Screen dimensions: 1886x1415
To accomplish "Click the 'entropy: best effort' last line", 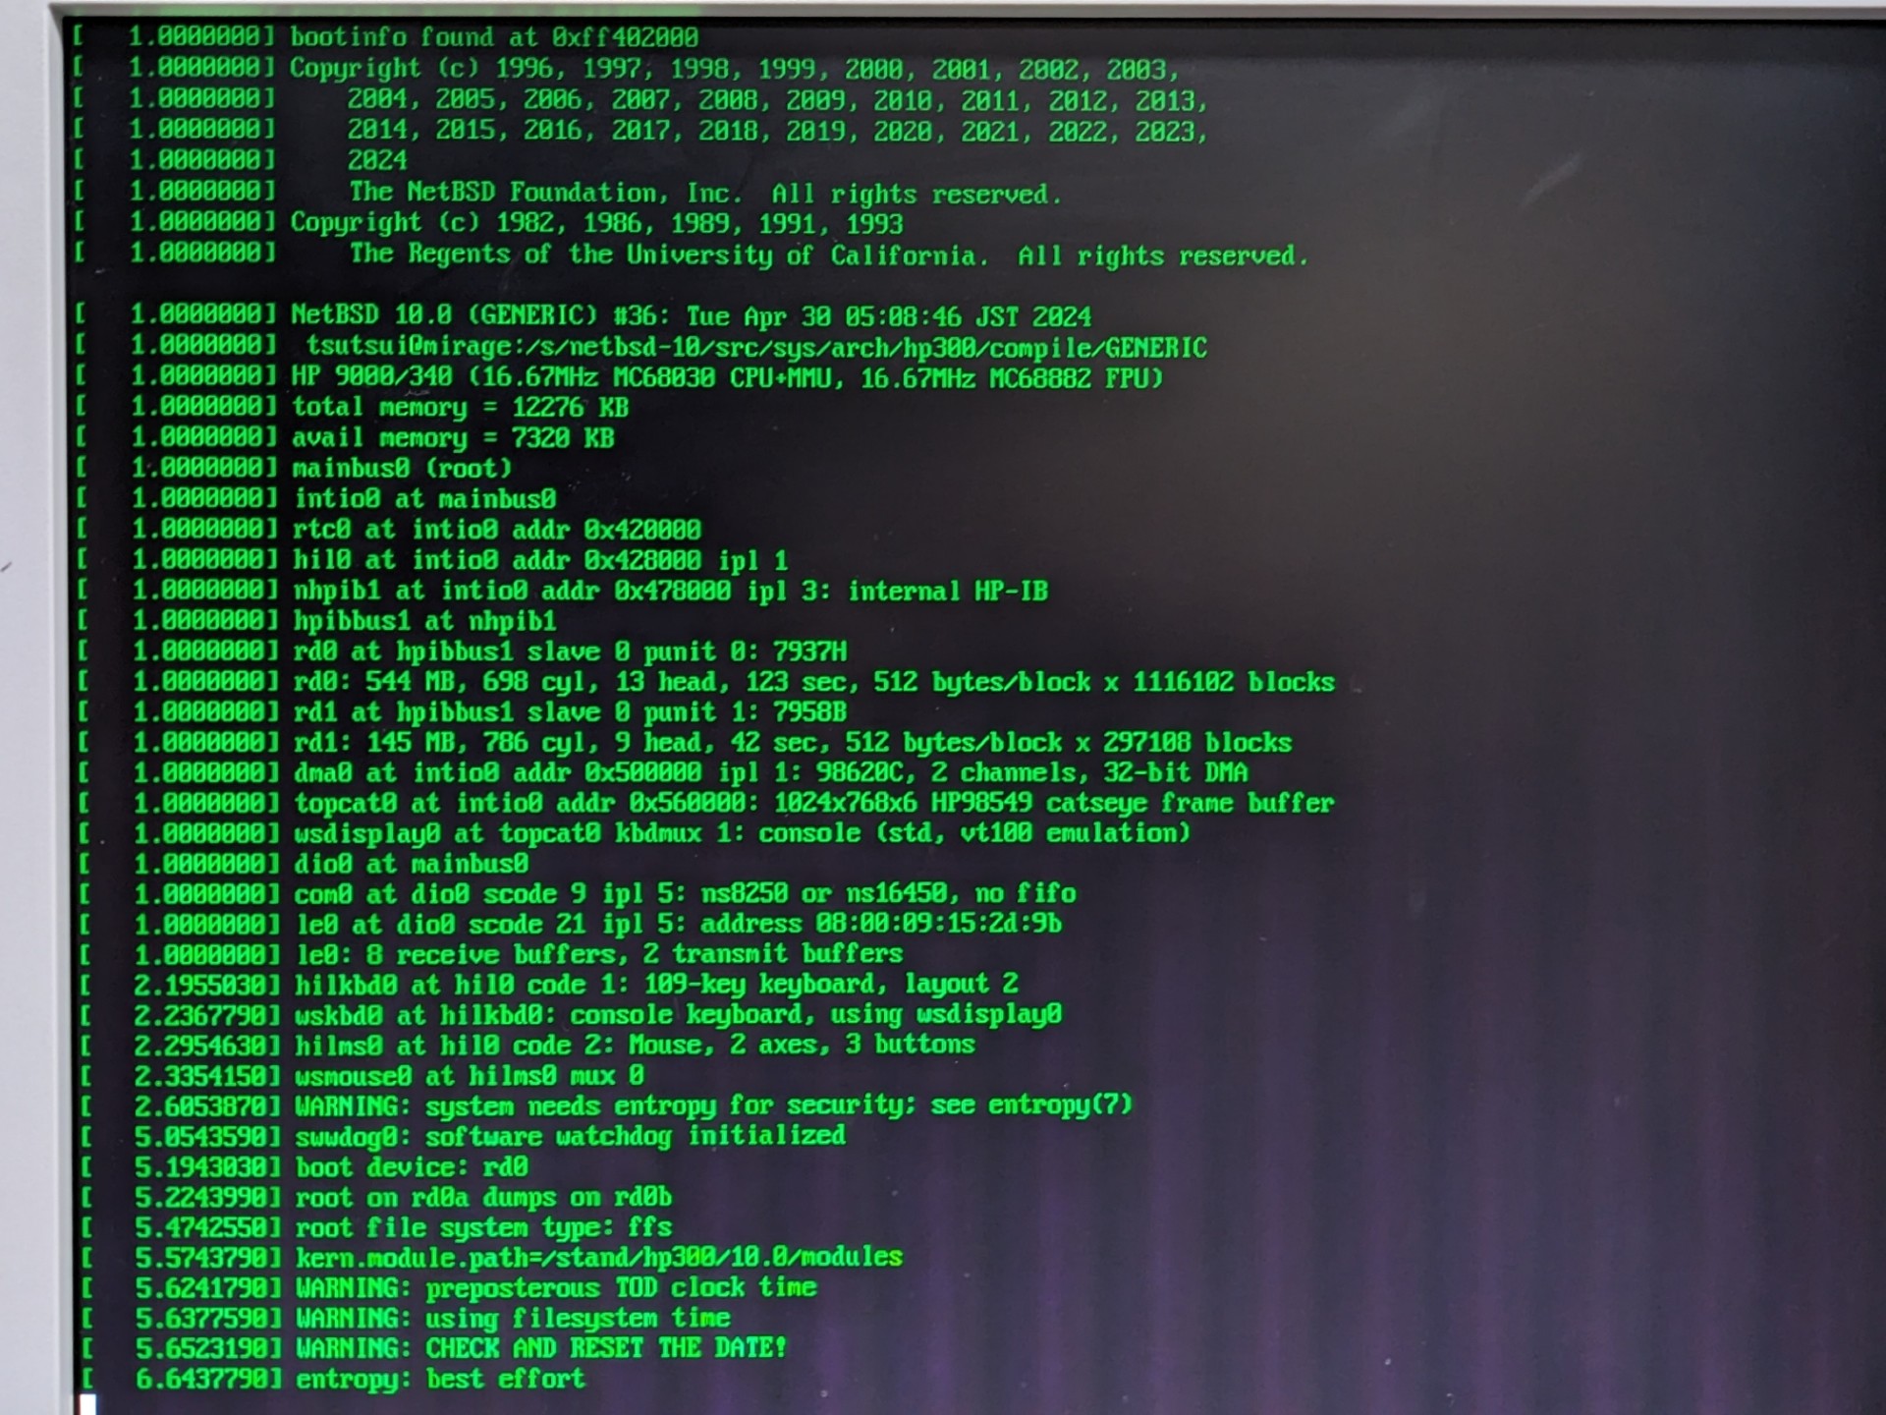I will (x=440, y=1378).
